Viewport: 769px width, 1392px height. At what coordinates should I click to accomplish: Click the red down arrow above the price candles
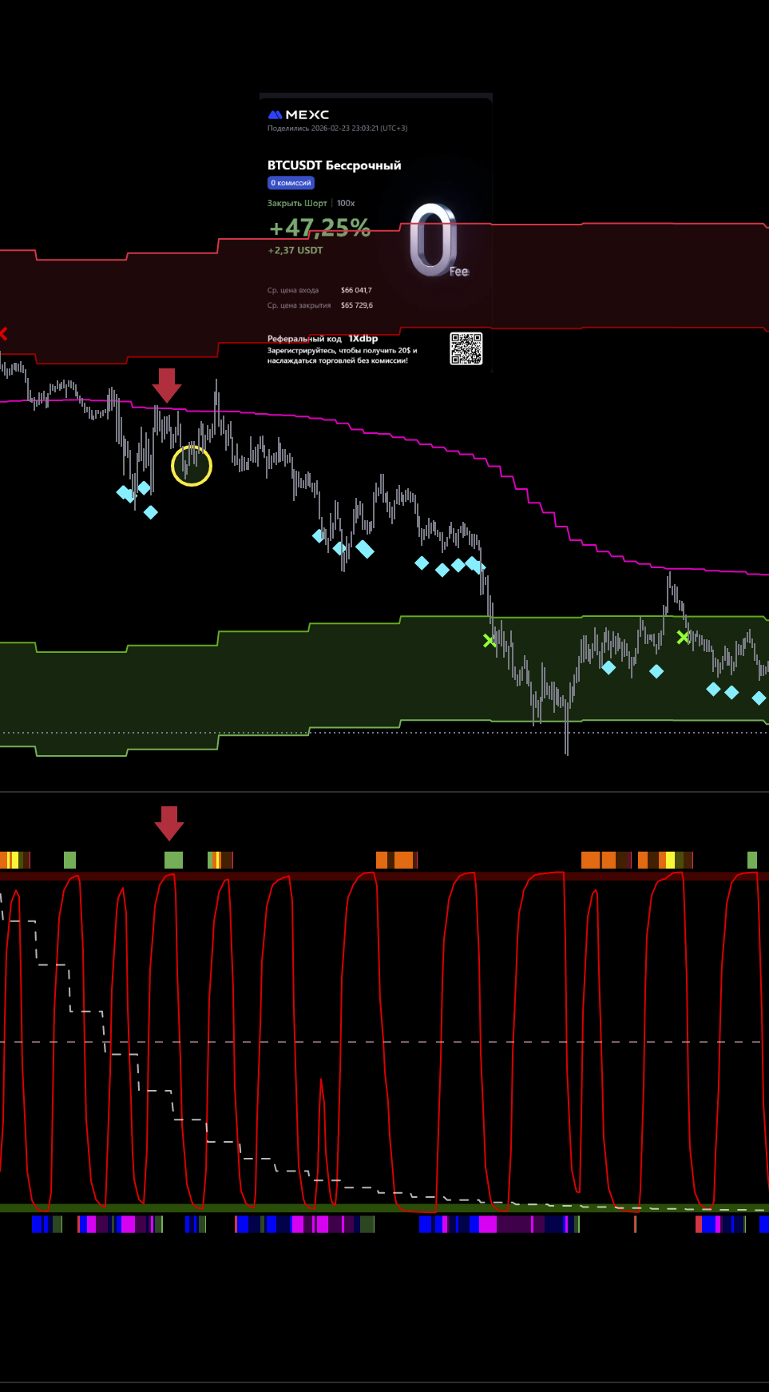click(x=167, y=385)
